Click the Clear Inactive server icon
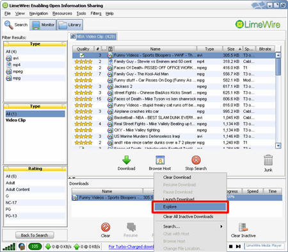Screen dimensions: 288x252 click(x=243, y=227)
